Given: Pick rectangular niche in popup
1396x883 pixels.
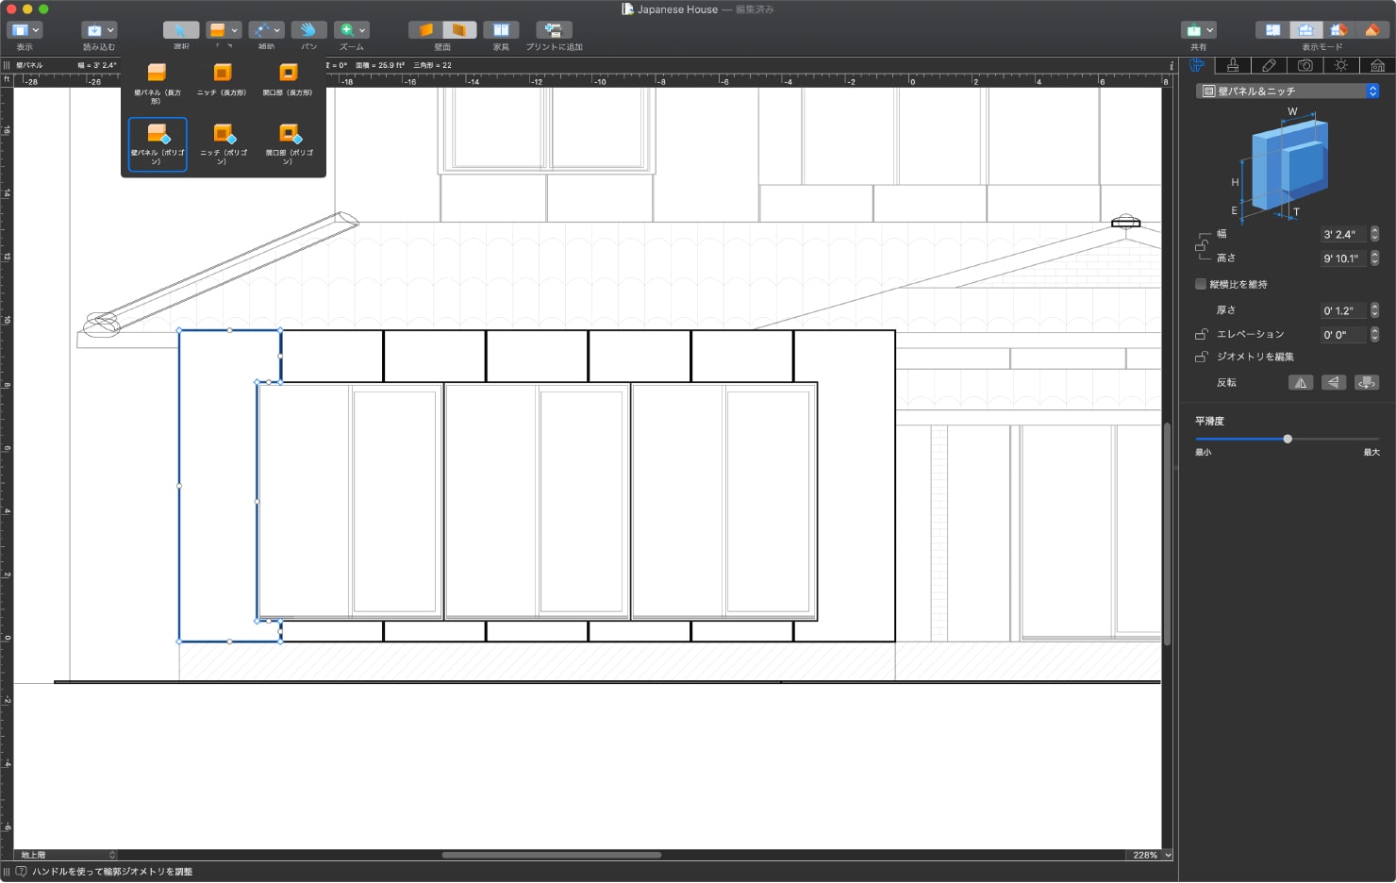Looking at the screenshot, I should tap(222, 80).
